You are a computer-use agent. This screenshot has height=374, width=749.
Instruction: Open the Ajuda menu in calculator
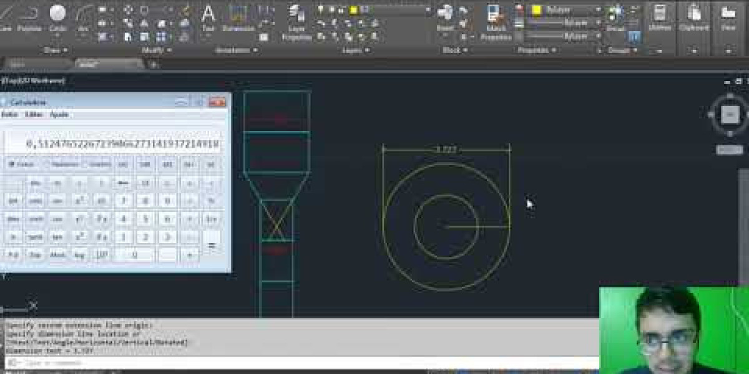point(59,115)
